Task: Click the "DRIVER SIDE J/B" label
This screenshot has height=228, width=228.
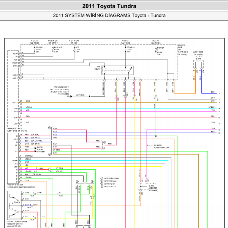Action: (x=182, y=48)
